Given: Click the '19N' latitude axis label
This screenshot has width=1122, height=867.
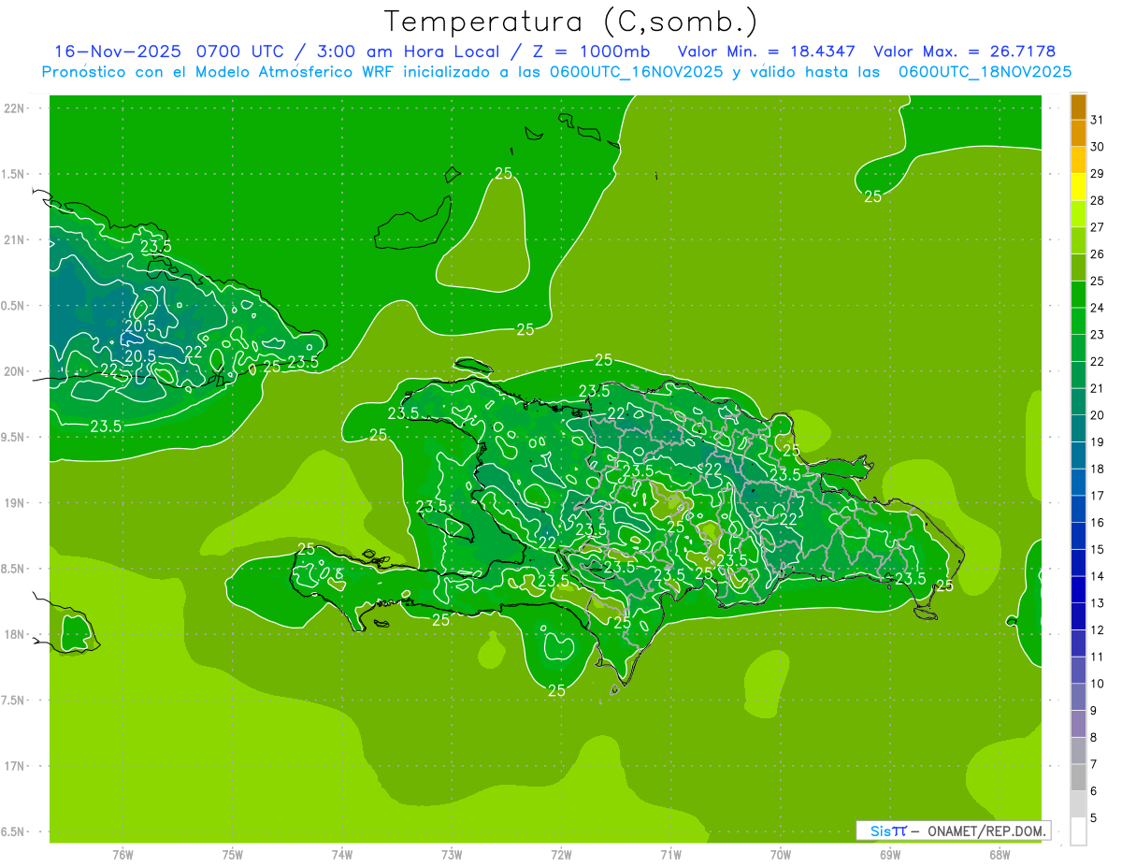Looking at the screenshot, I should (x=15, y=502).
